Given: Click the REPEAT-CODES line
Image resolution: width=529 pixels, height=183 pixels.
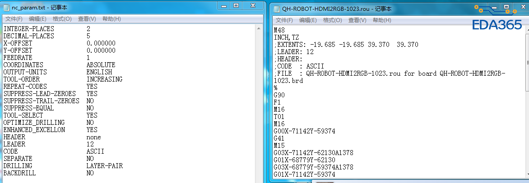Looking at the screenshot, I should (50, 86).
